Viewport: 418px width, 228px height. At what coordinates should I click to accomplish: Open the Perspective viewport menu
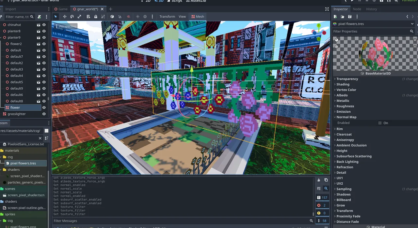tap(66, 26)
